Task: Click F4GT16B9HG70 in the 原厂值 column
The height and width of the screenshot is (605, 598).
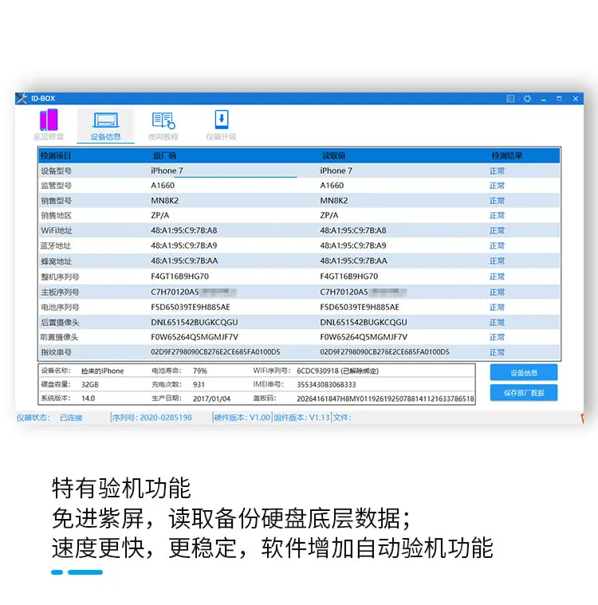Action: click(x=179, y=277)
